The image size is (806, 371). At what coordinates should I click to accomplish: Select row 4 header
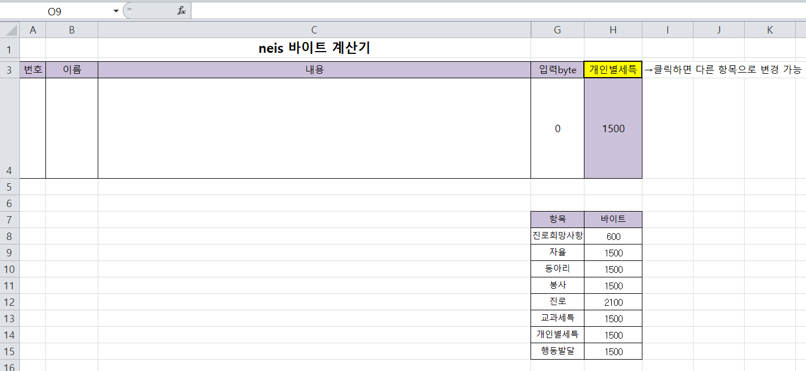[x=10, y=128]
